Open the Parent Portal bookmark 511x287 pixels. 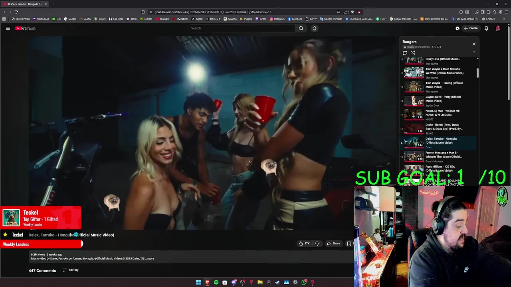click(x=20, y=19)
